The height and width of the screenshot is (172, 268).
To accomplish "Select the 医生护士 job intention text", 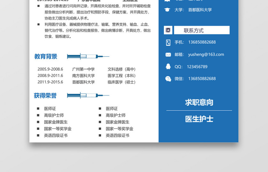I will [x=199, y=119].
